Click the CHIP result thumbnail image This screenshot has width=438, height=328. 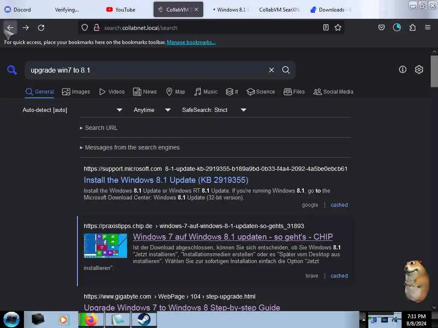pos(105,246)
